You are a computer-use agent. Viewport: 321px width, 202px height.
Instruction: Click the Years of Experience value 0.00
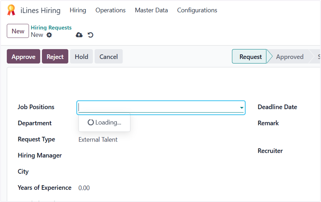[x=84, y=188]
